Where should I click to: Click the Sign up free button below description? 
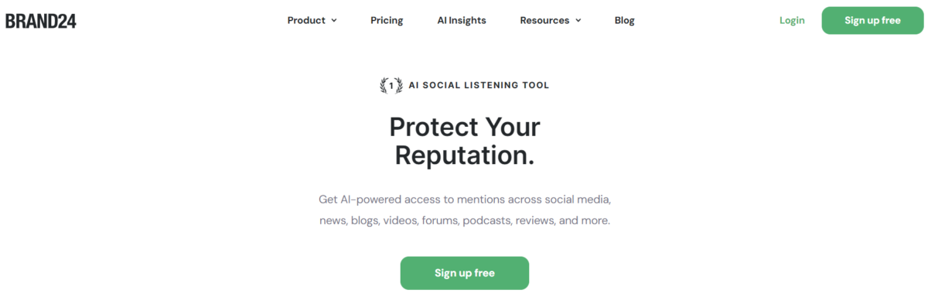click(x=465, y=273)
